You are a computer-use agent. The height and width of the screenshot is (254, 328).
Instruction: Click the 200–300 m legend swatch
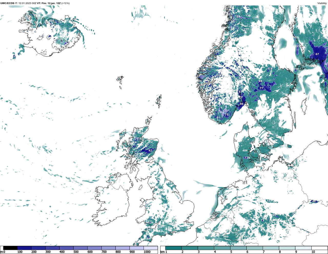coord(38,248)
